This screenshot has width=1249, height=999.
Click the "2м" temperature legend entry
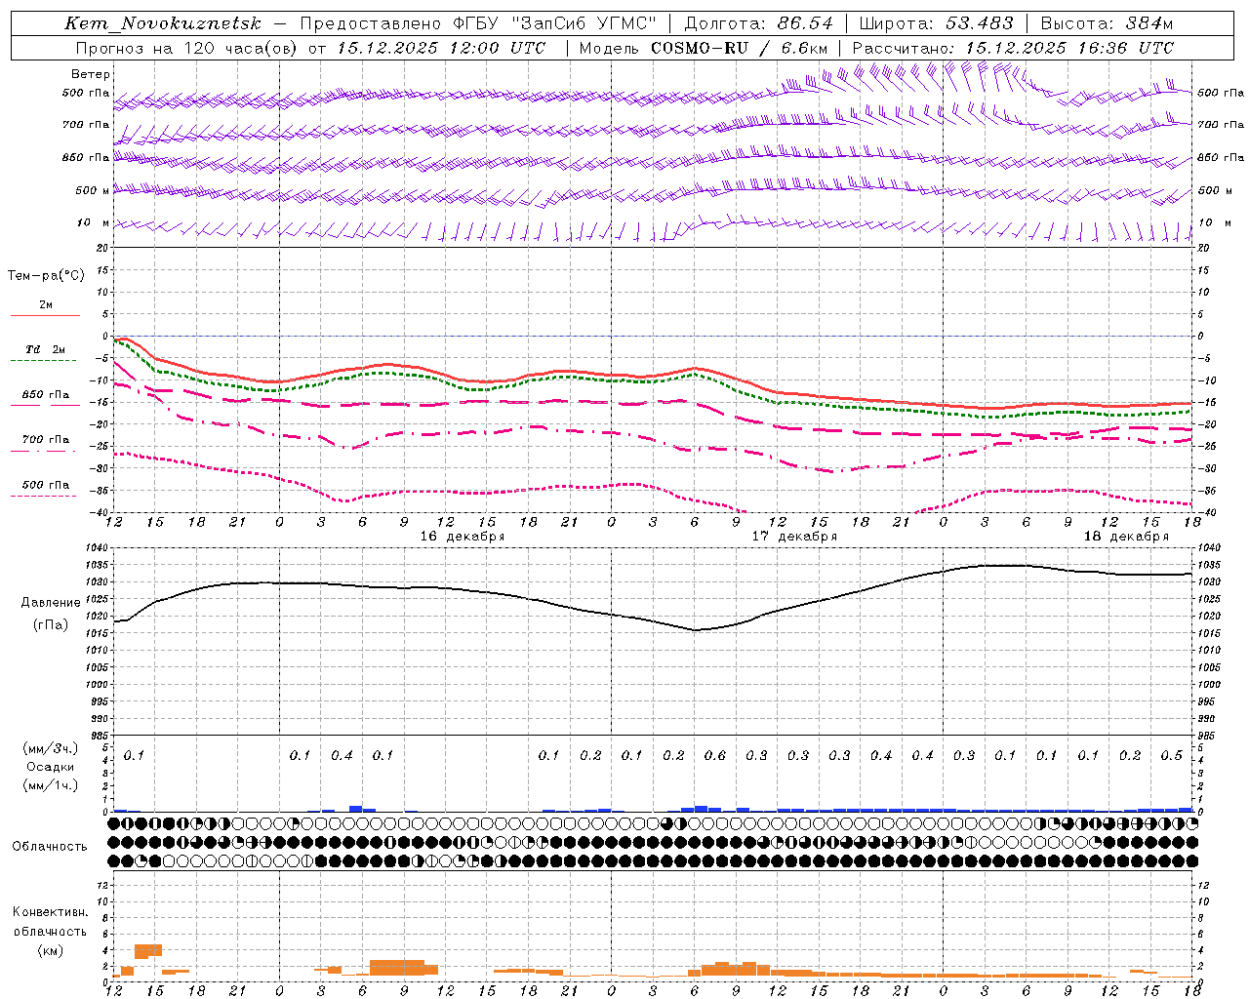(x=46, y=305)
